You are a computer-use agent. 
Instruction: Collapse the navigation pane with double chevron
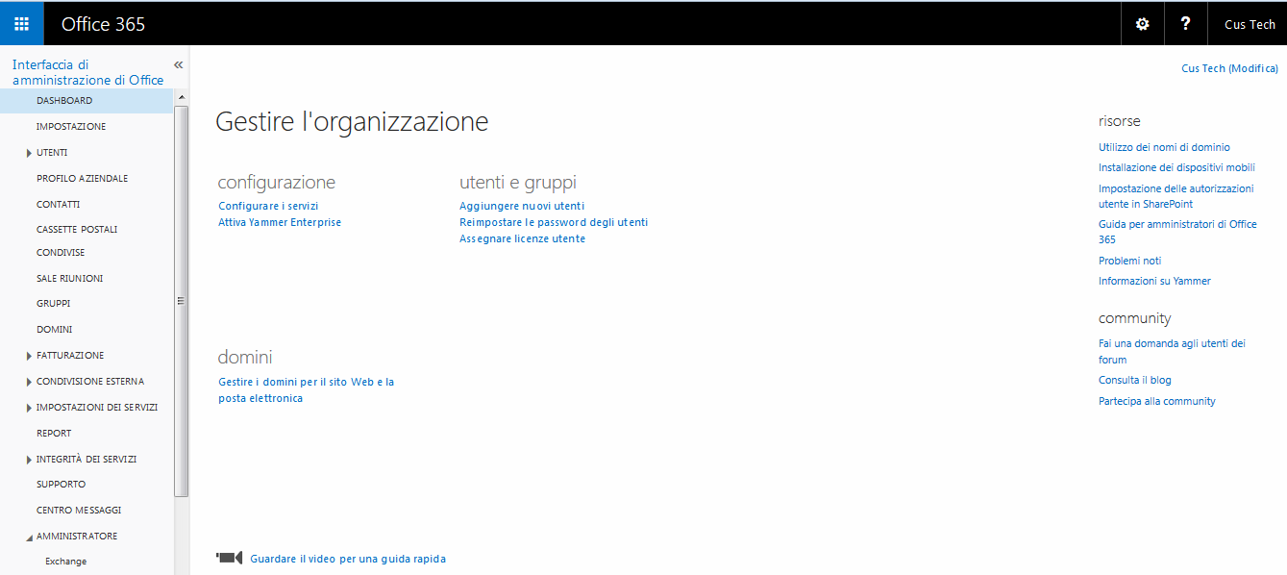click(x=178, y=64)
